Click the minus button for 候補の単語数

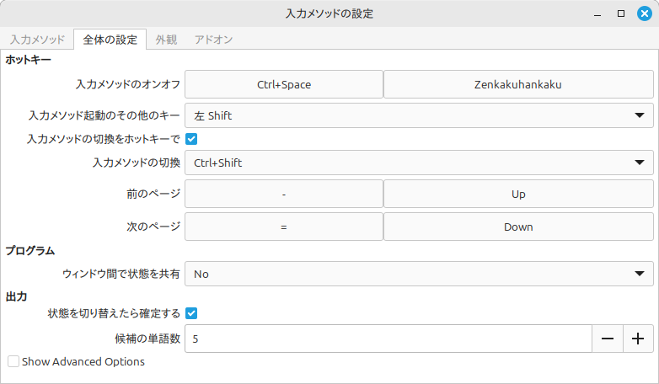[x=608, y=339]
